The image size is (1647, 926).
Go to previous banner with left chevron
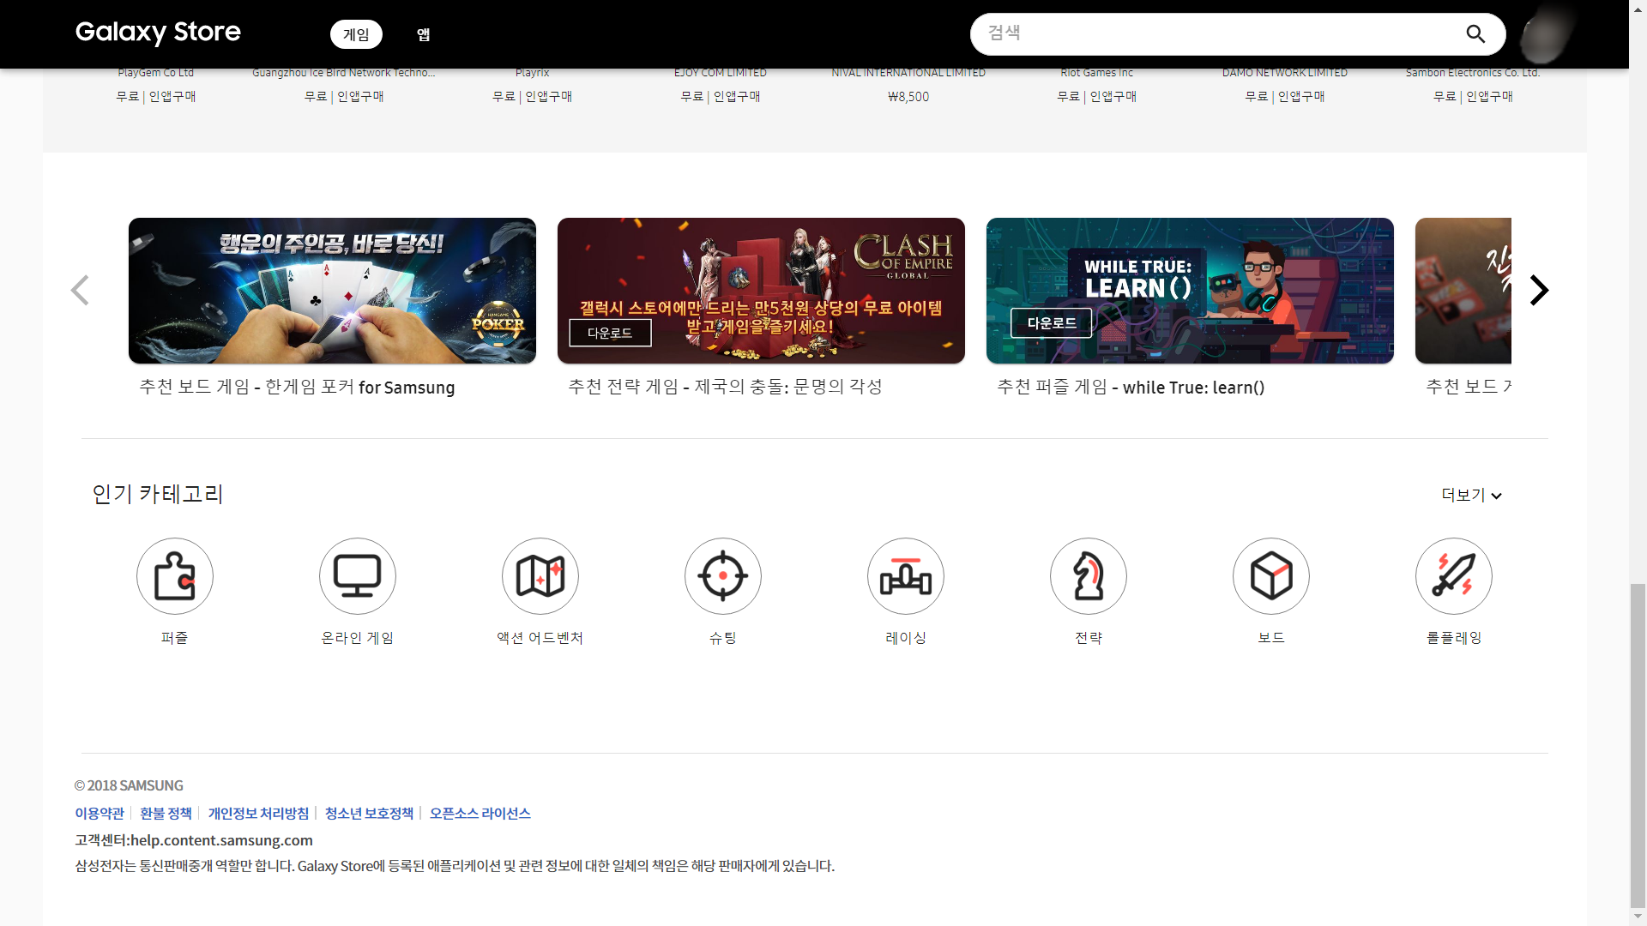tap(80, 291)
